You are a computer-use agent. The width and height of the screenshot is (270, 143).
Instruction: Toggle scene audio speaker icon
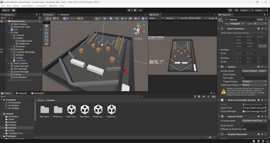[x=117, y=19]
